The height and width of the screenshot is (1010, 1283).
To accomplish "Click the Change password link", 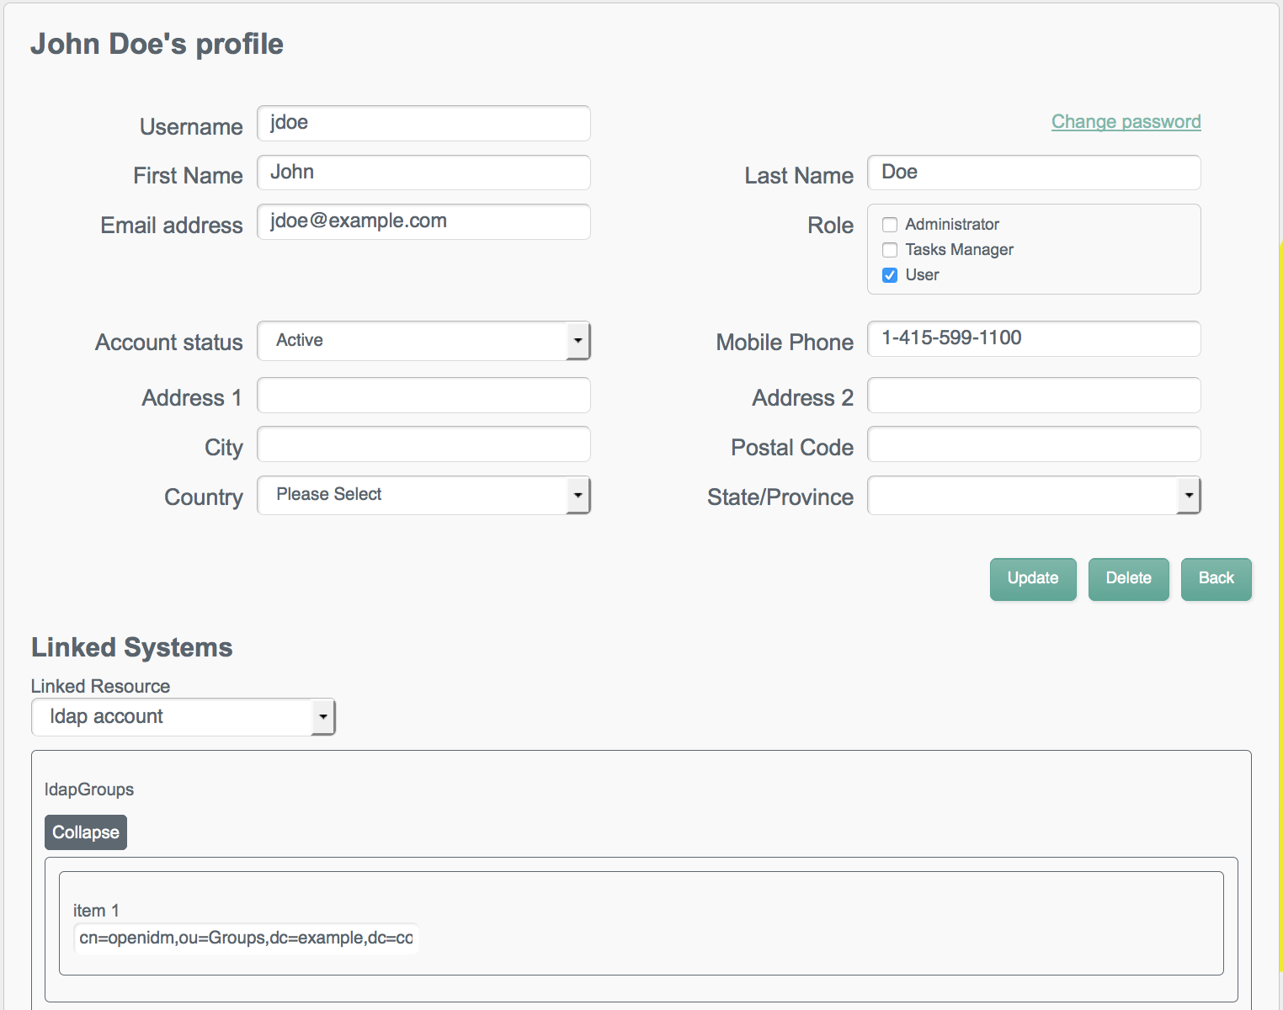I will tap(1126, 121).
